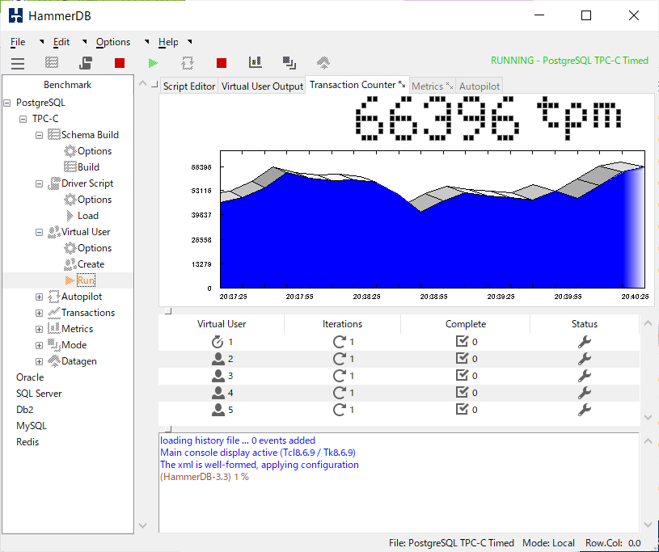Click HammerDB logo in title bar

15,15
